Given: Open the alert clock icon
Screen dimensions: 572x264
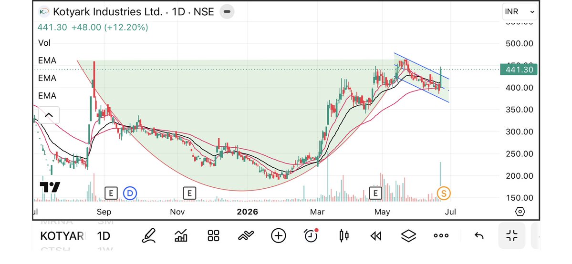Looking at the screenshot, I should 311,236.
